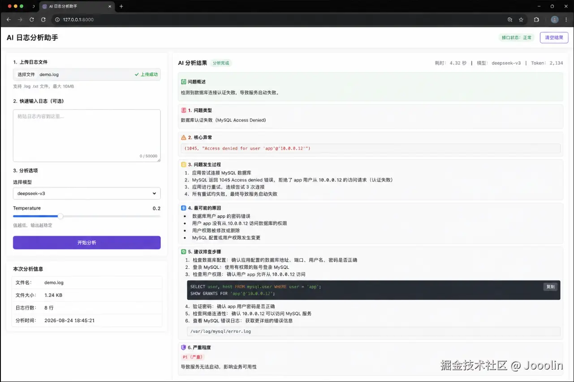Click the Token：2,134 stat
Viewport: 574px width, 382px height.
[547, 63]
